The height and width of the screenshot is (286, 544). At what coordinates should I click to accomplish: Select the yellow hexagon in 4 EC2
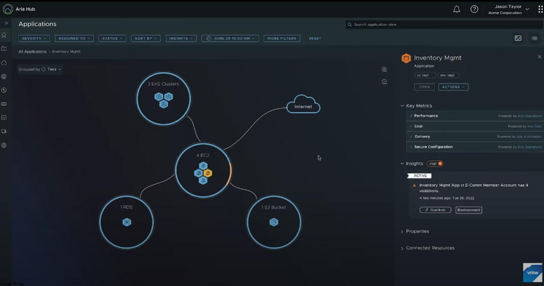tap(208, 173)
